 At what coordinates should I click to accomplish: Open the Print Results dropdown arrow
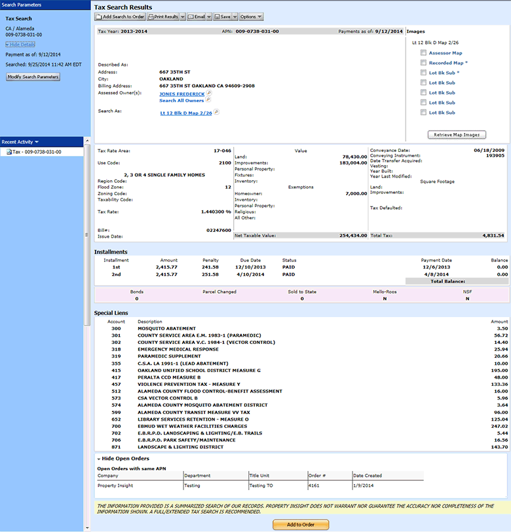point(183,16)
